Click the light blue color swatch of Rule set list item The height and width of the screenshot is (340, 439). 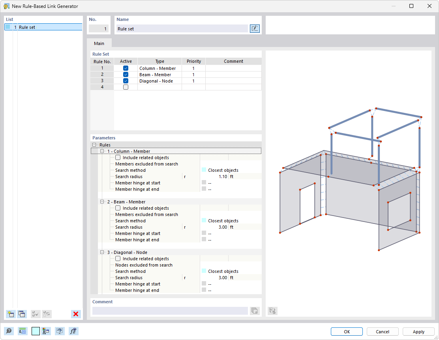click(x=8, y=27)
